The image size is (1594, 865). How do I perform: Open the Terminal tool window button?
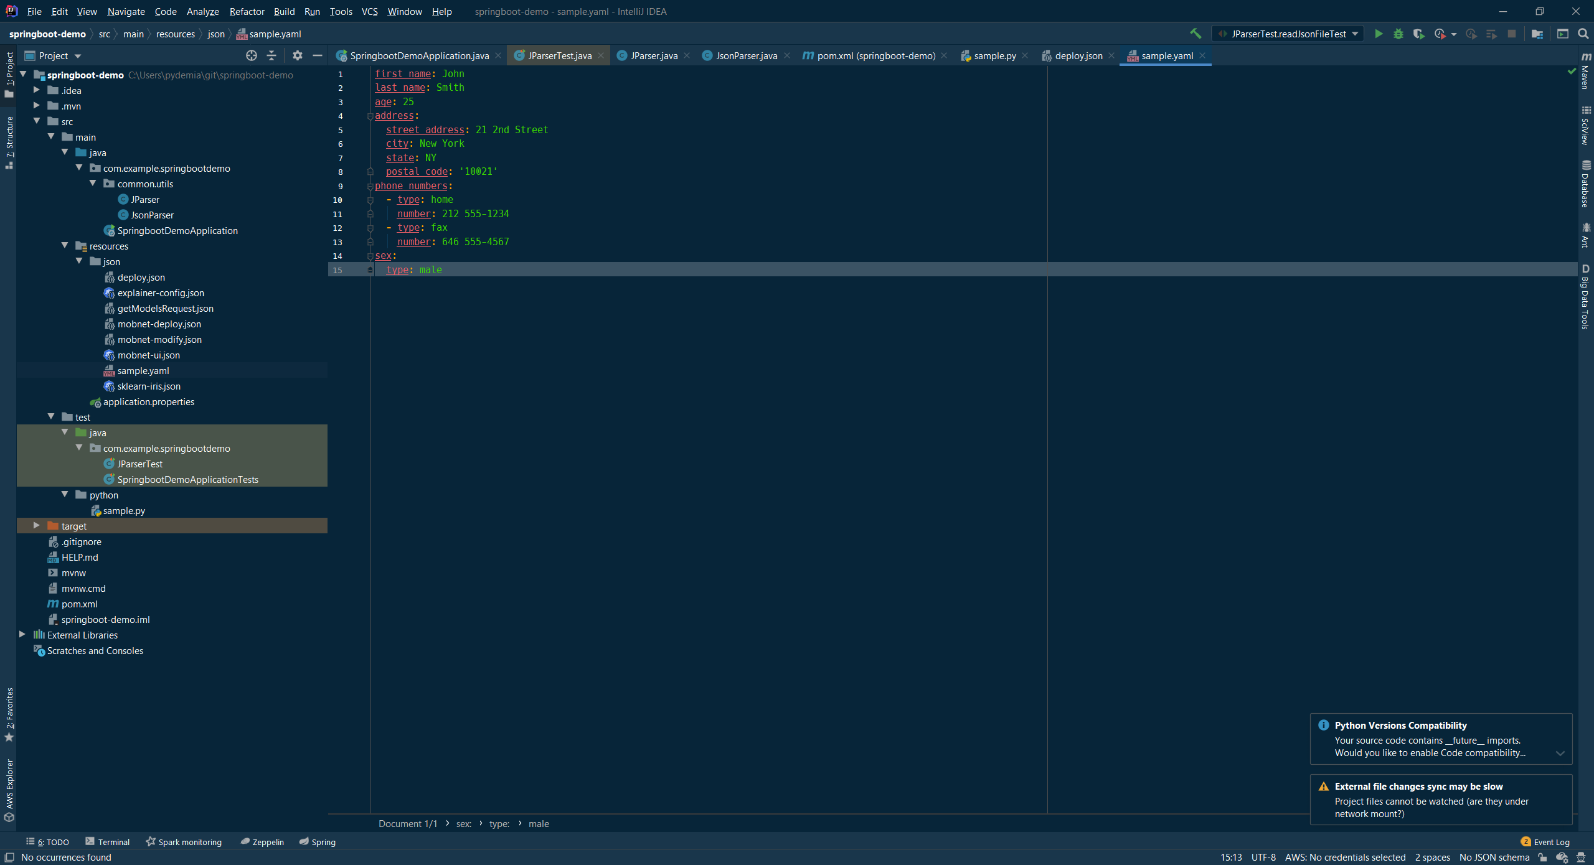click(108, 842)
